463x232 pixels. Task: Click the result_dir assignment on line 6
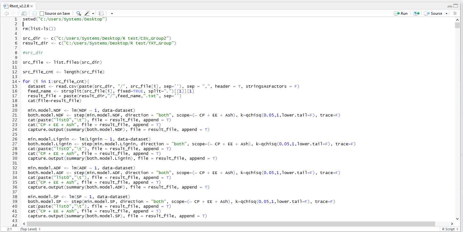coord(100,43)
